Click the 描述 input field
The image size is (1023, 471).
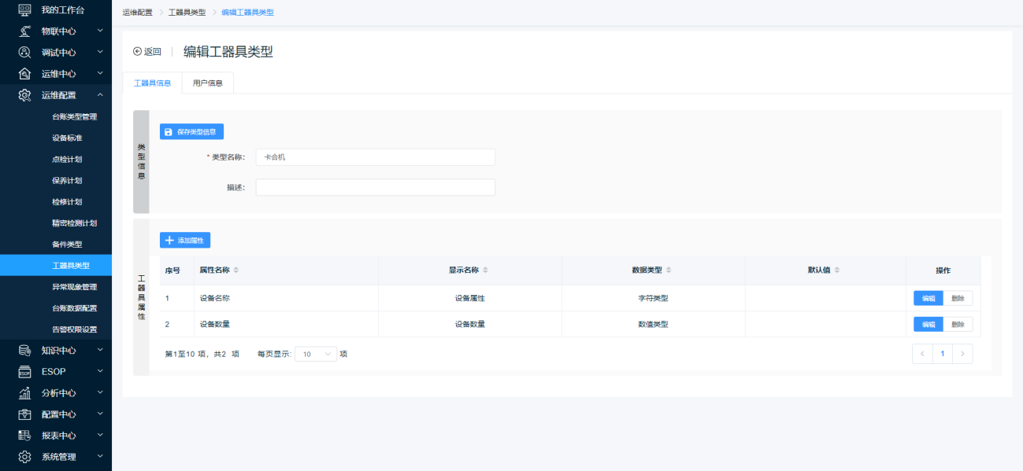375,187
